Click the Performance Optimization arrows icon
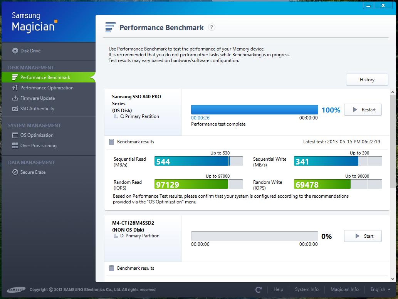Screen dimensions: 398x299 [x=15, y=88]
